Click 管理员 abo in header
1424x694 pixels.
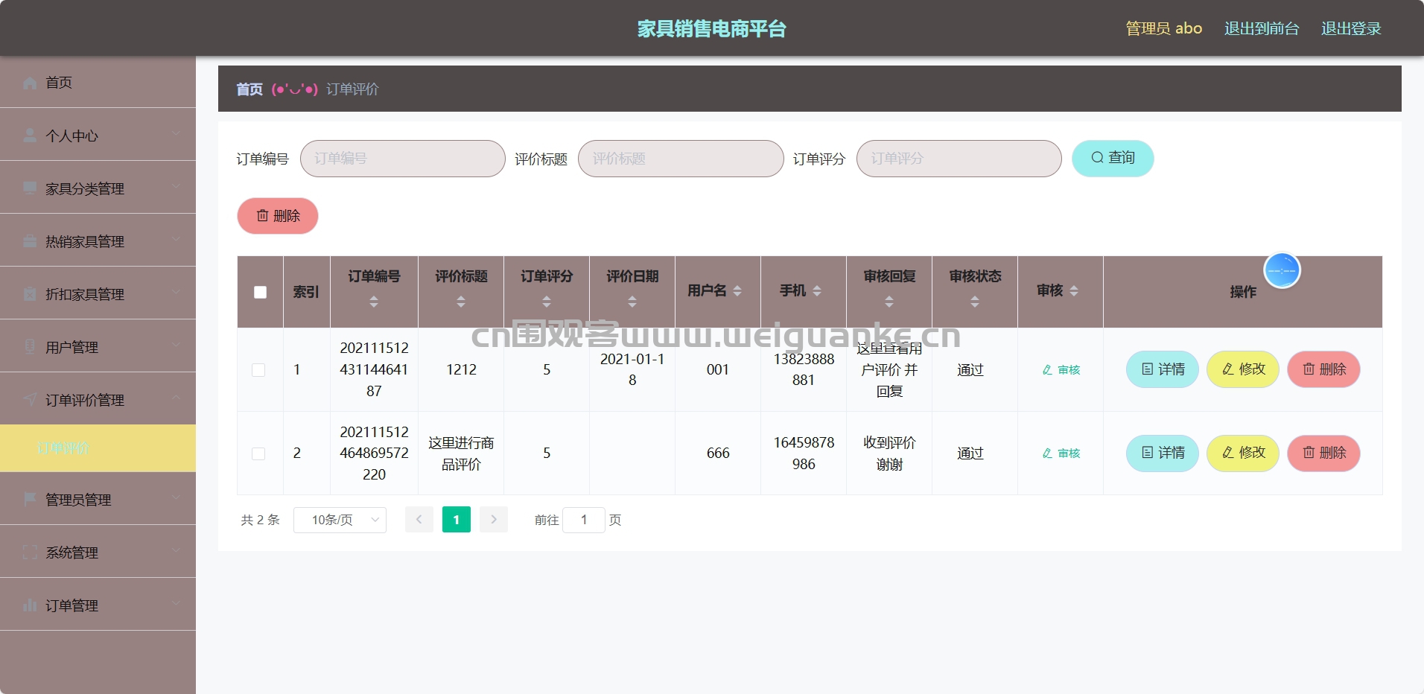(x=1163, y=28)
